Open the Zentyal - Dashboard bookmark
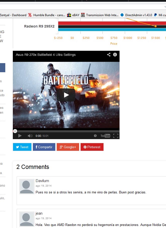Screen dimensions: 166x228 pos(13,15)
